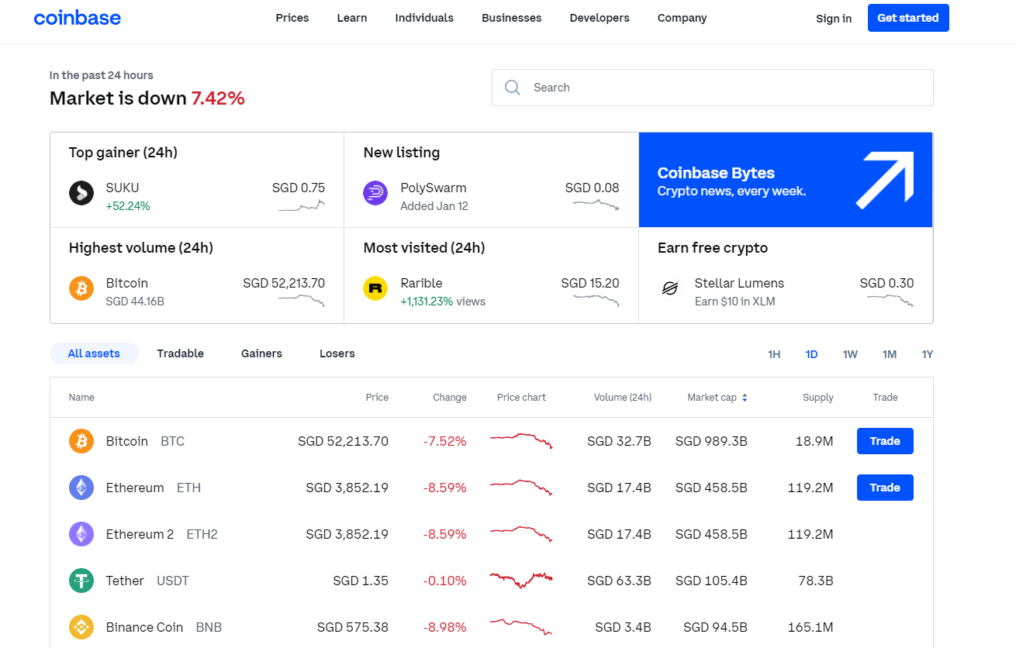Click Ethereum 2 name in table
Viewport: 1016px width, 648px height.
140,534
